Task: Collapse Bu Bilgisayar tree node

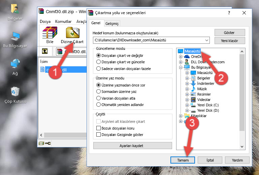Action: pyautogui.click(x=181, y=67)
